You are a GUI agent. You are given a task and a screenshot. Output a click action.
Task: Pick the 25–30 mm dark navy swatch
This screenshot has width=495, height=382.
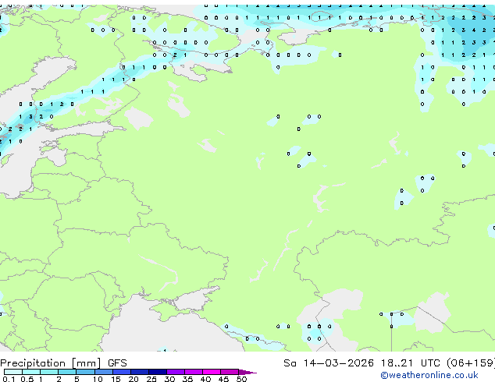coord(157,372)
